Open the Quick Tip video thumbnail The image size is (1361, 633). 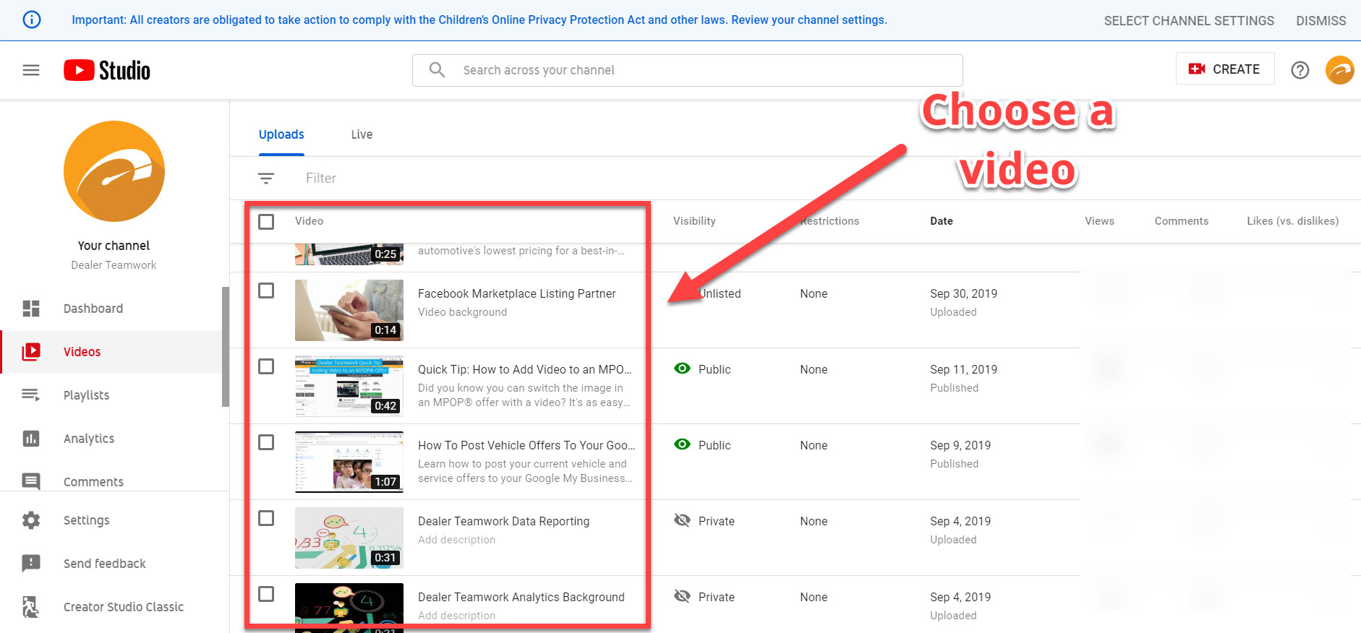click(349, 386)
